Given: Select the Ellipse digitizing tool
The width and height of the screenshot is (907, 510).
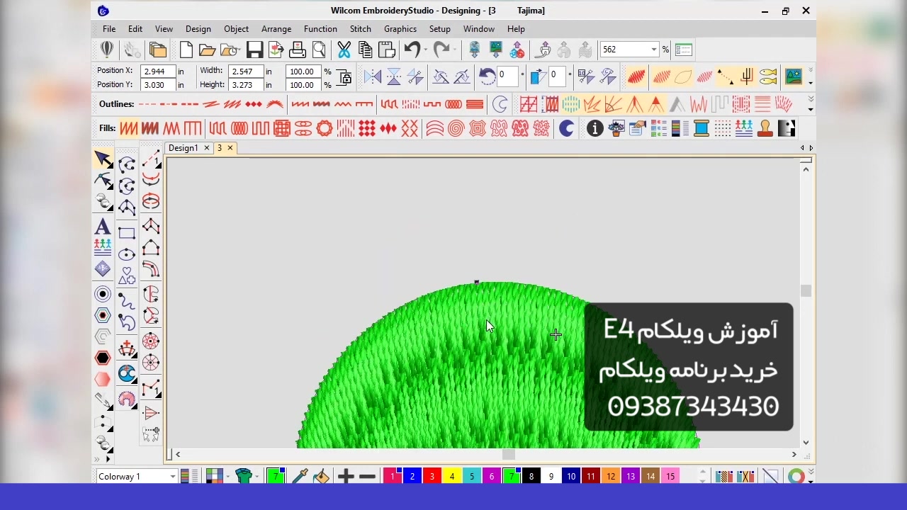Looking at the screenshot, I should click(127, 254).
